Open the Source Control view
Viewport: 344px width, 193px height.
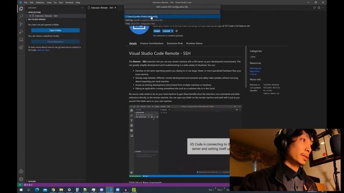click(x=21, y=24)
